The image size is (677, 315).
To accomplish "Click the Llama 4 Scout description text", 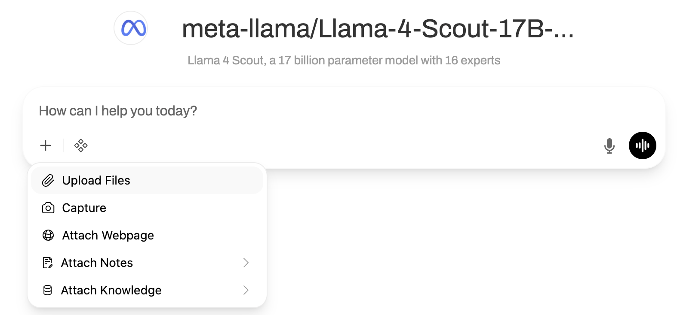I will 344,61.
